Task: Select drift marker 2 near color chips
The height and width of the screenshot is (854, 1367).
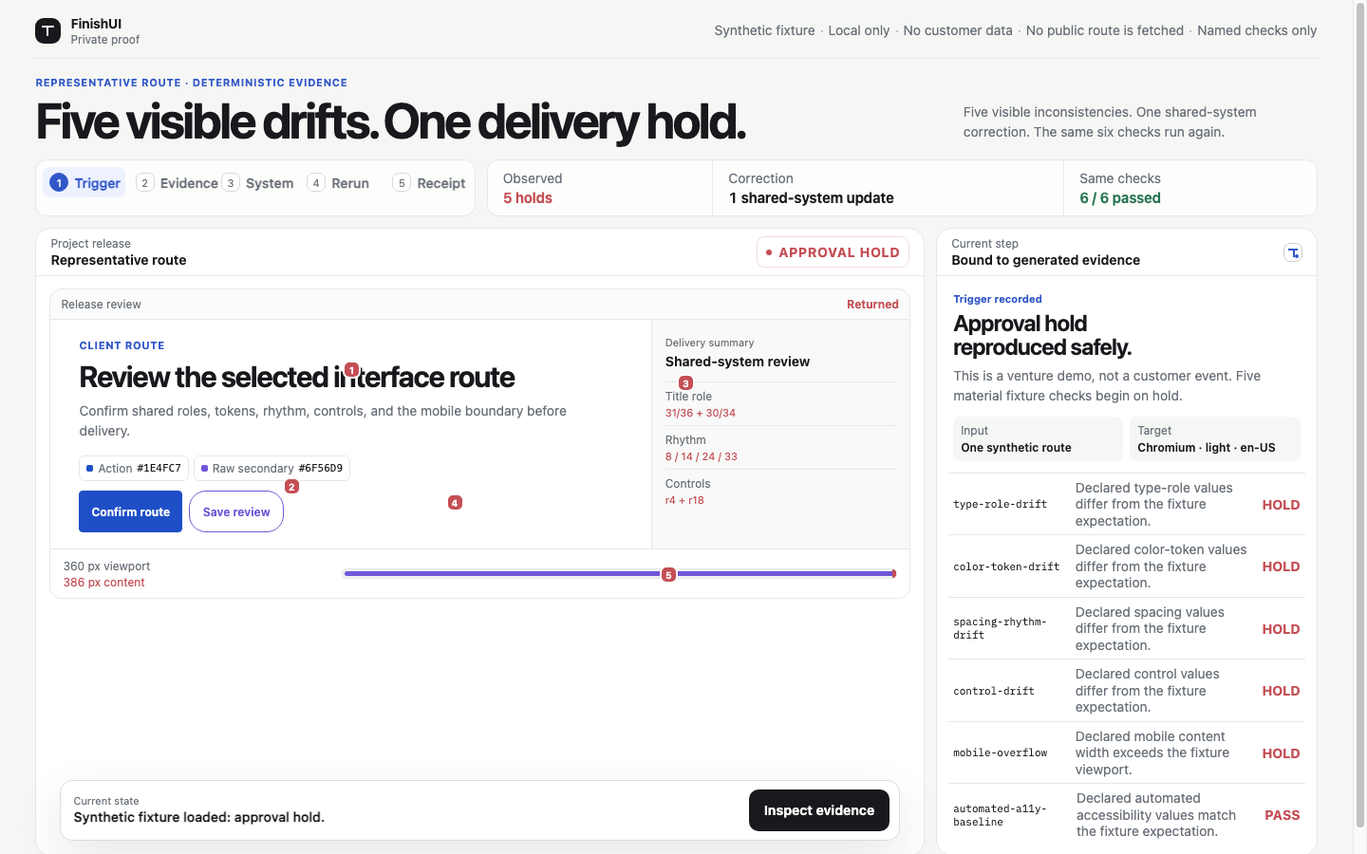Action: [292, 486]
